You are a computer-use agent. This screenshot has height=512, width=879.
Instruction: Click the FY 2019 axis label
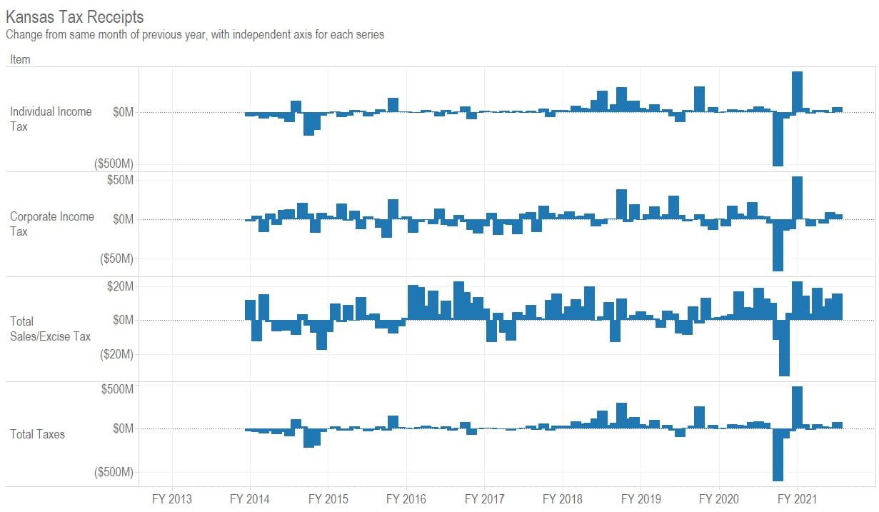coord(640,498)
